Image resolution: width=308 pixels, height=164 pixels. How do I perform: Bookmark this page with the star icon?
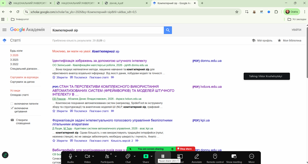237,12
